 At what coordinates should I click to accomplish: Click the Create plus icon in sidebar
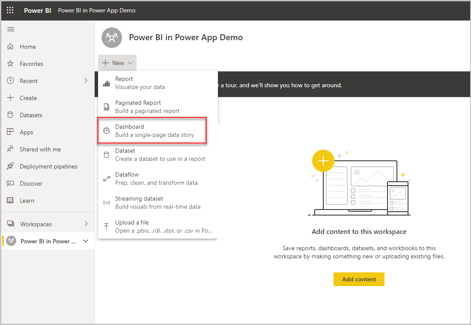point(10,98)
